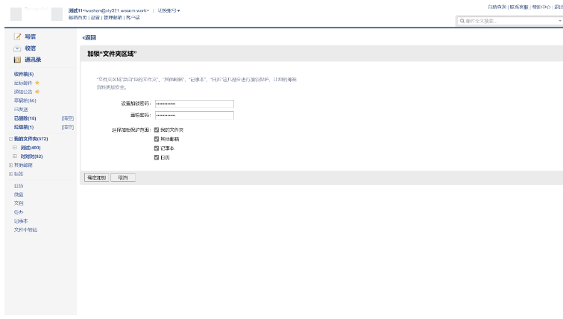The width and height of the screenshot is (563, 319).
Task: Toggle the 日历 checkbox
Action: coord(157,157)
